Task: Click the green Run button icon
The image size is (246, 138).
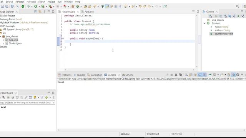Action: point(36,7)
